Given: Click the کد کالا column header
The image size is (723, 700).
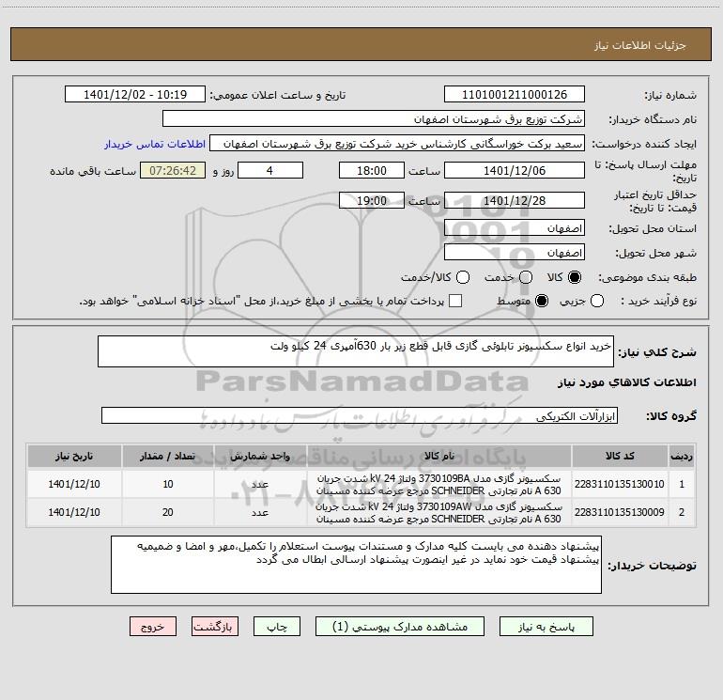Looking at the screenshot, I should coord(620,456).
